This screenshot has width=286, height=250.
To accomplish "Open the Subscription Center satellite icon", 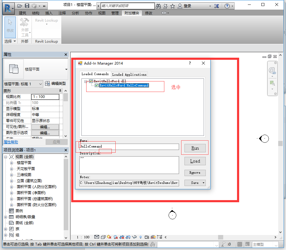I will [x=166, y=6].
